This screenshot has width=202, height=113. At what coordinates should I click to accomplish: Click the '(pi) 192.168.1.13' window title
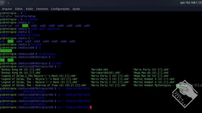point(191,3)
